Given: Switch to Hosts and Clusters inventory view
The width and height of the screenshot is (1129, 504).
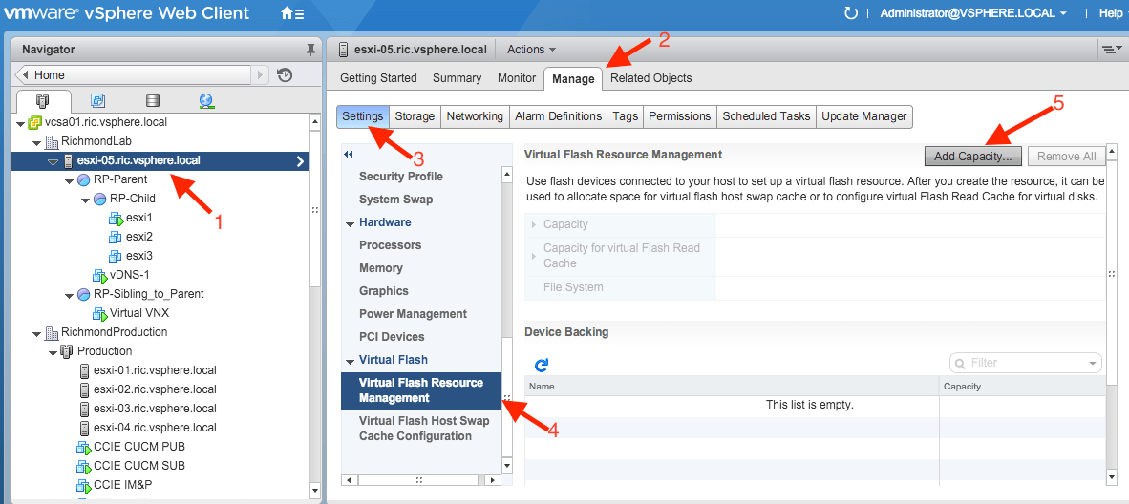Looking at the screenshot, I should coord(42,100).
